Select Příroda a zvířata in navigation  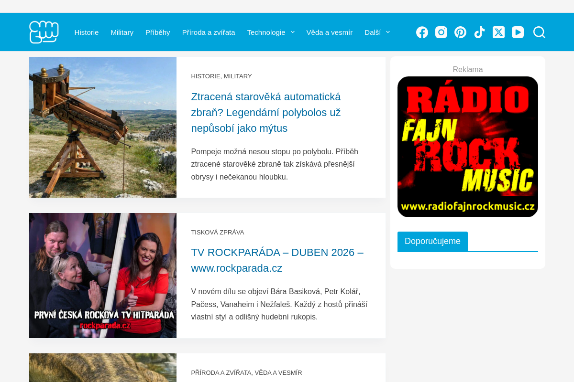pyautogui.click(x=209, y=32)
